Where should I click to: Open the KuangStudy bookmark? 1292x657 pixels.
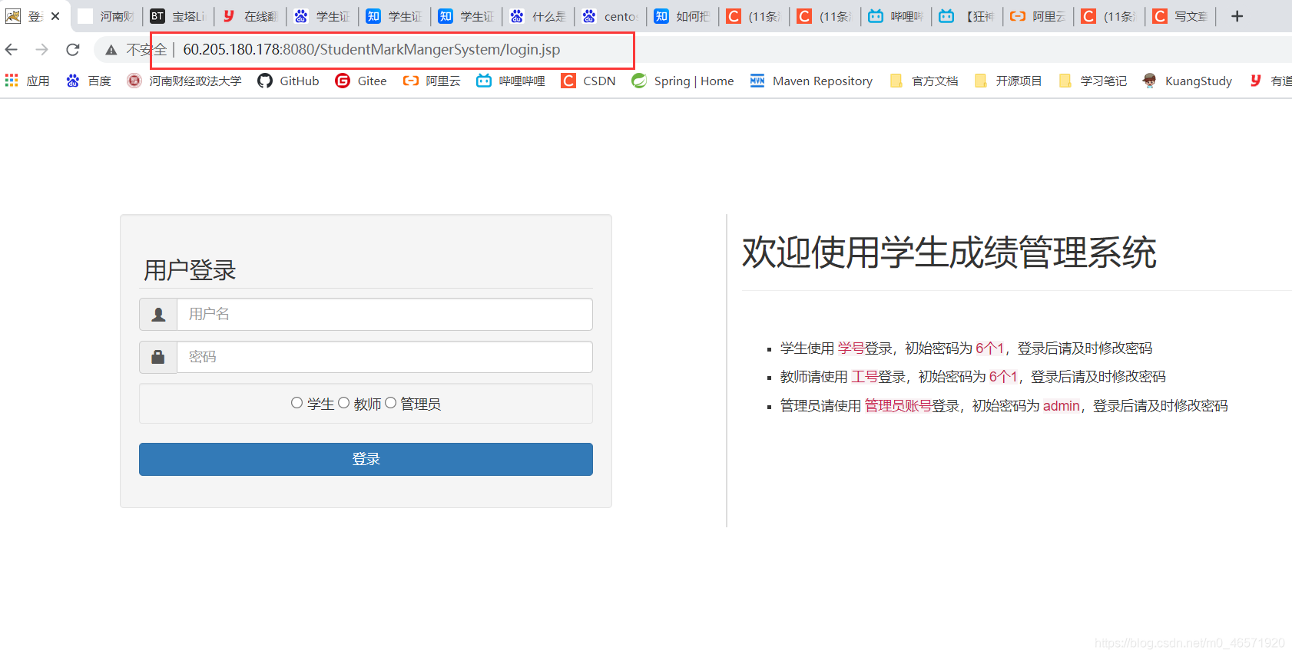coord(1188,81)
